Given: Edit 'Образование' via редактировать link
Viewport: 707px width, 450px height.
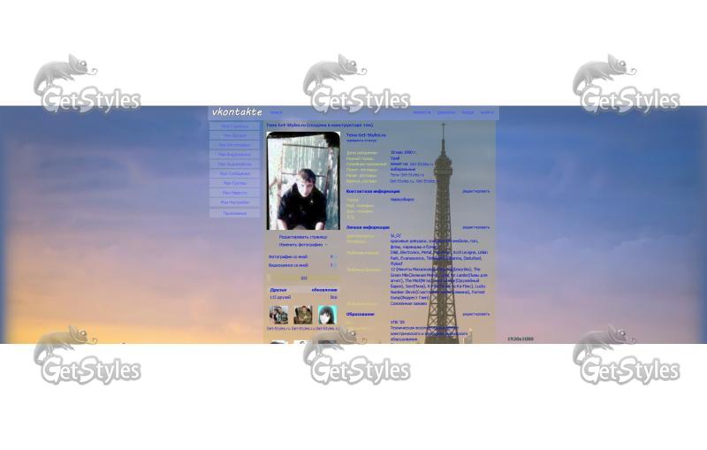Looking at the screenshot, I should coord(475,314).
